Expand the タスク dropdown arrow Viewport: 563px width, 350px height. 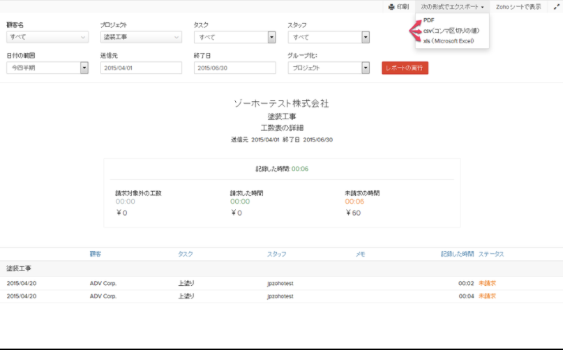tap(271, 38)
